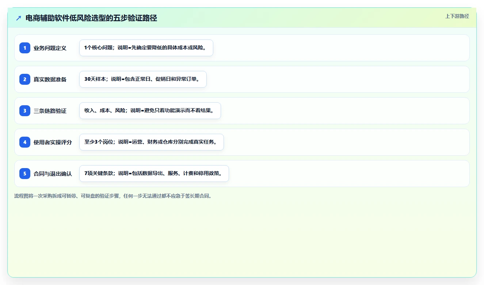Click the 三条链路验证 step label
484x285 pixels.
tap(50, 111)
